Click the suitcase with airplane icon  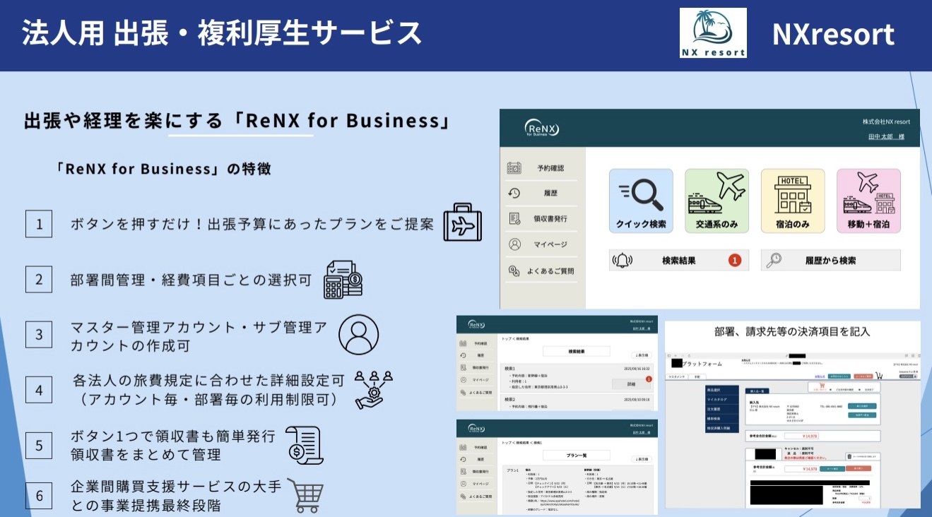click(462, 222)
